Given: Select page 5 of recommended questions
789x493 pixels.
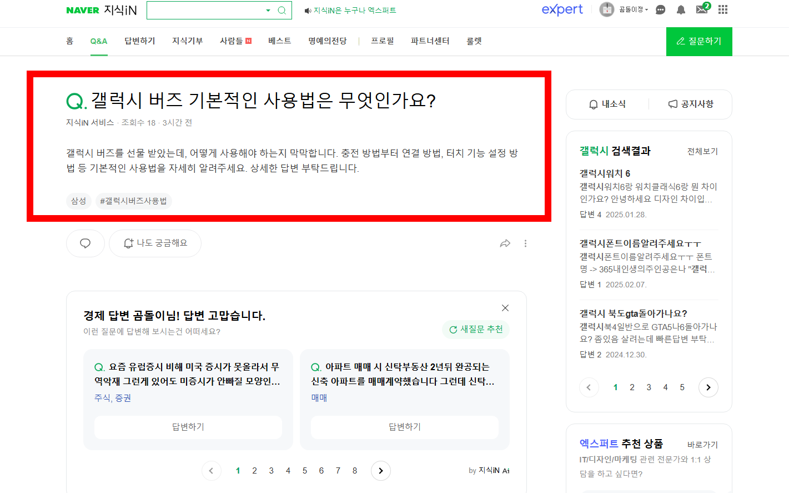Looking at the screenshot, I should [x=305, y=471].
